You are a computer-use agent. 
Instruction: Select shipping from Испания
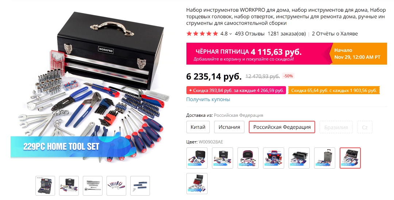click(229, 127)
